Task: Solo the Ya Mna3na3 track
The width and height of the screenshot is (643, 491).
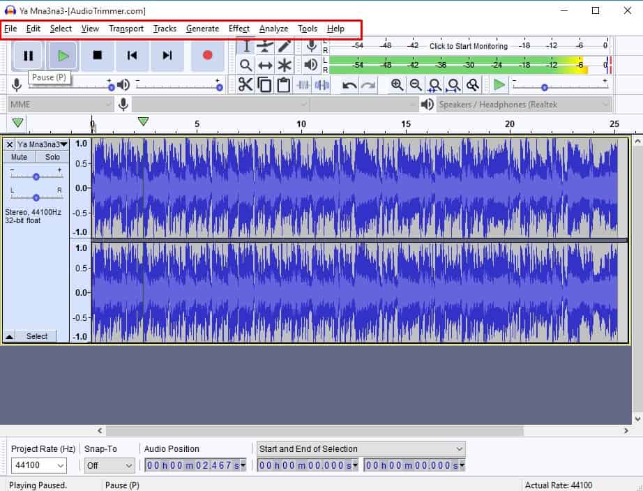Action: [52, 157]
